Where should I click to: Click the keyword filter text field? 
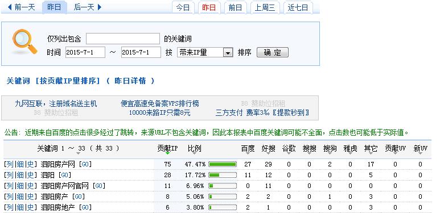123,39
